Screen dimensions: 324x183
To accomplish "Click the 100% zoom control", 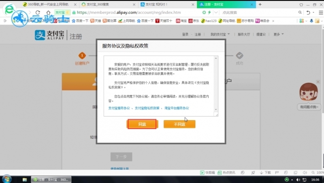I will click(318, 173).
